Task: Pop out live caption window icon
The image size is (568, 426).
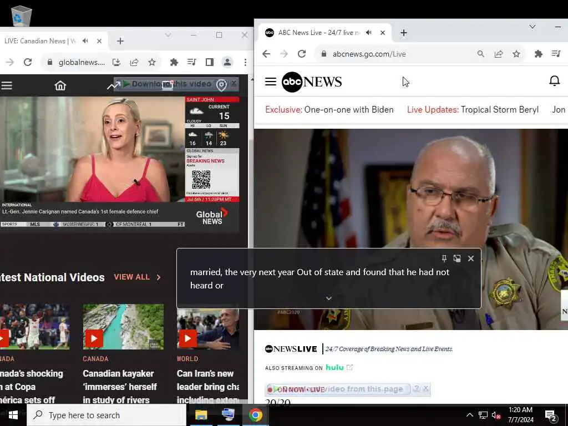Action: pyautogui.click(x=457, y=258)
